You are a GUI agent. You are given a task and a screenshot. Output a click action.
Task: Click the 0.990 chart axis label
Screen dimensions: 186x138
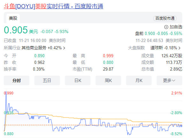[x=9, y=93]
